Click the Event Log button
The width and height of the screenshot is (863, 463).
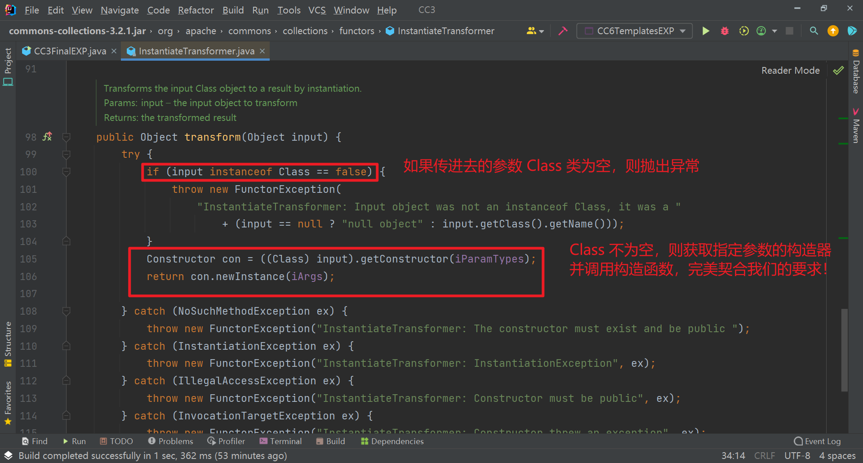coord(822,441)
